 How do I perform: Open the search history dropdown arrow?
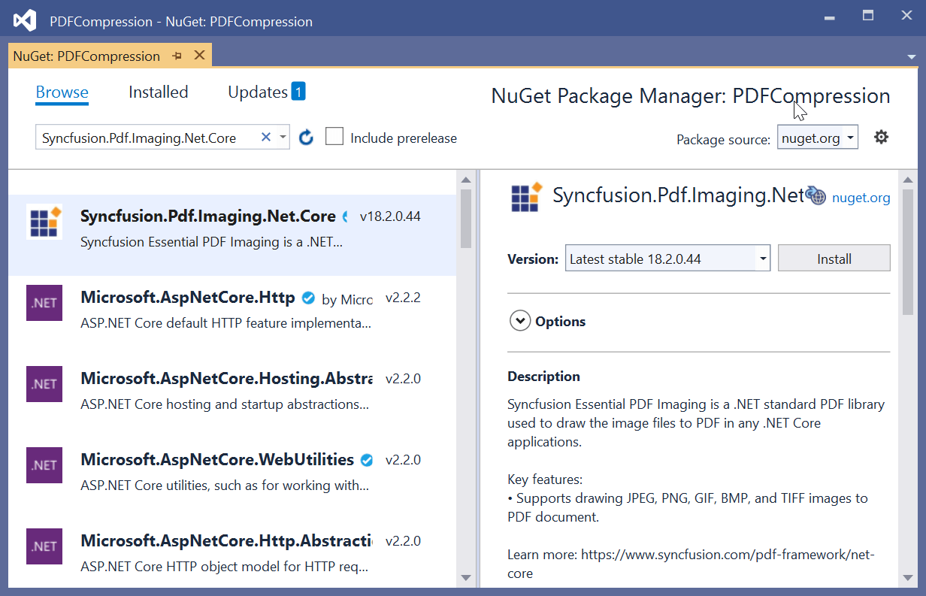tap(283, 138)
